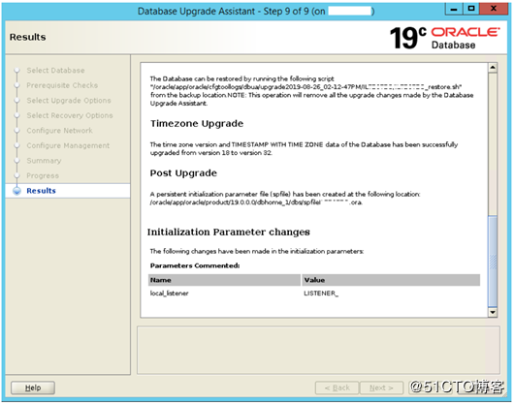Click the Name column header
The height and width of the screenshot is (403, 514).
coord(224,280)
